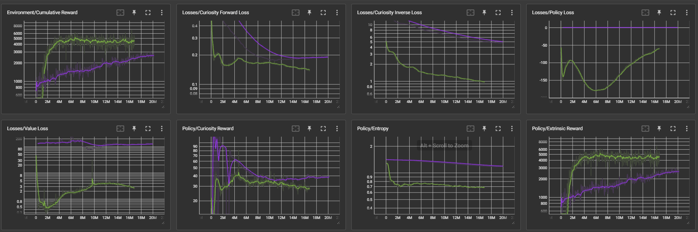Show Losses/Policy Loss chart in fullscreen
The image size is (698, 232).
(673, 13)
